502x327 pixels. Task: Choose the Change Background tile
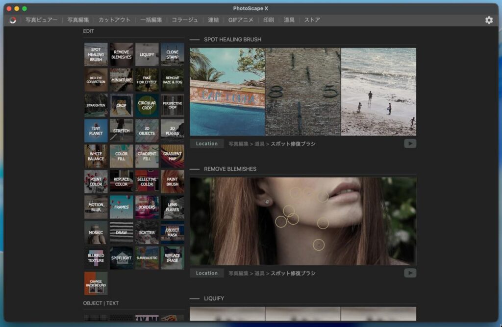pyautogui.click(x=96, y=283)
